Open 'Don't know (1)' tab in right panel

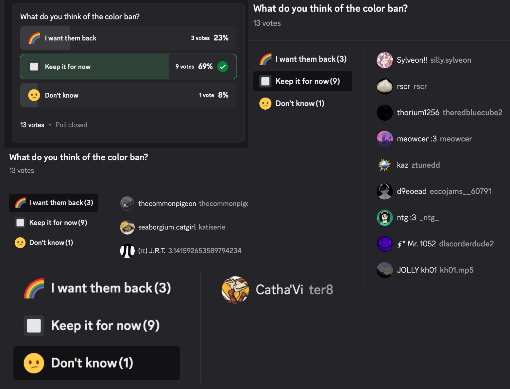click(x=299, y=103)
